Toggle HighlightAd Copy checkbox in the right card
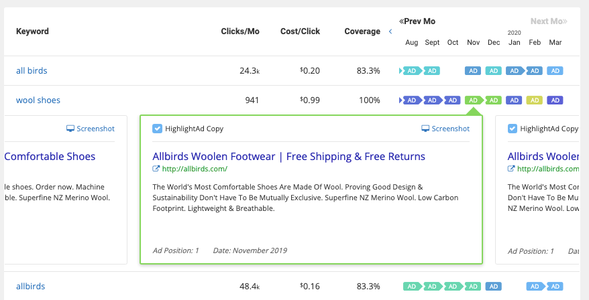The image size is (589, 300). pos(513,129)
